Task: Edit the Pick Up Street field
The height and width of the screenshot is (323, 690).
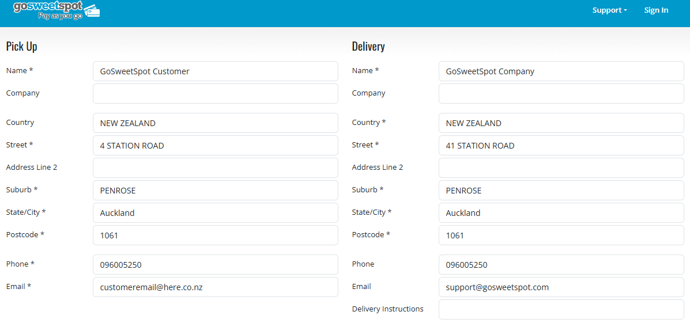Action: coord(216,146)
